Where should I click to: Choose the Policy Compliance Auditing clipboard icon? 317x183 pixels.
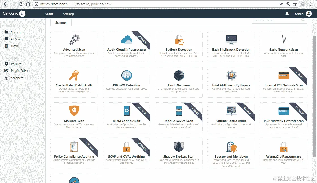74,147
